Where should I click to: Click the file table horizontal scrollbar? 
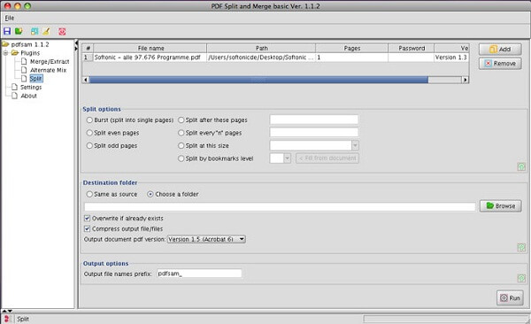pyautogui.click(x=275, y=80)
